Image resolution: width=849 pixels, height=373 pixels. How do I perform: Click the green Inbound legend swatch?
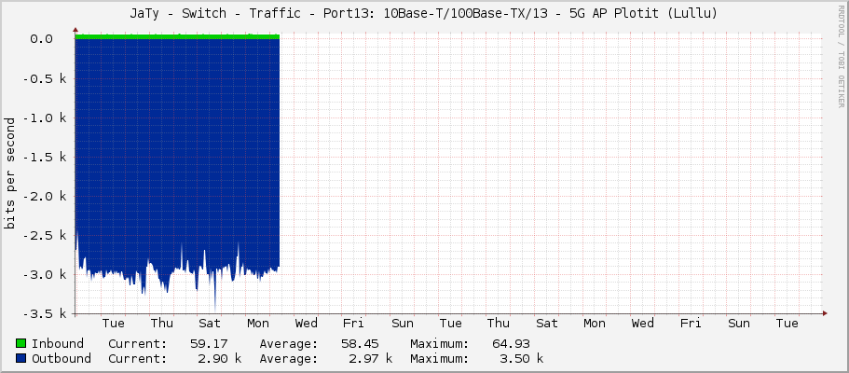pos(21,344)
